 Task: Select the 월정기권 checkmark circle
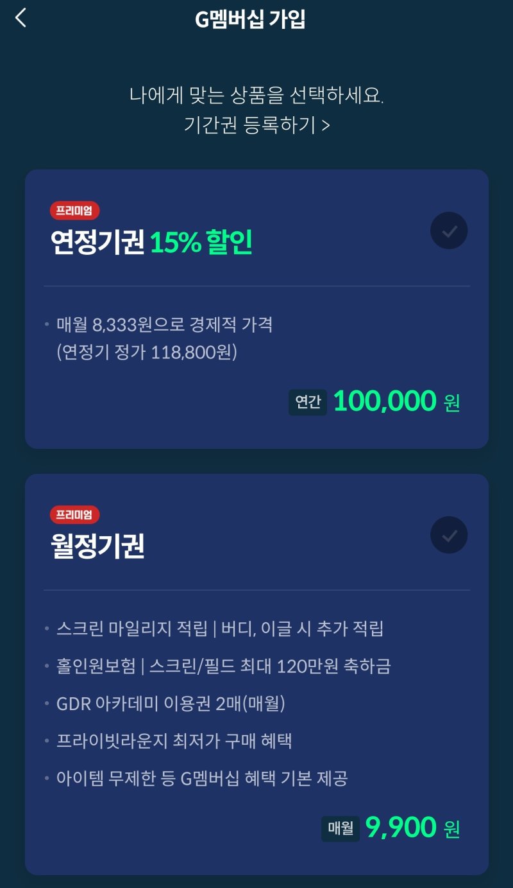click(x=449, y=535)
